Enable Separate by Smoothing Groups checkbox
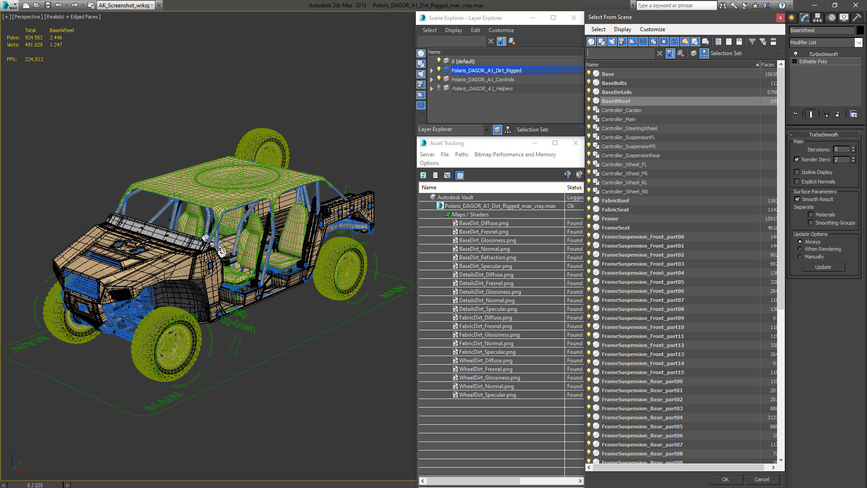867x488 pixels. coord(811,223)
